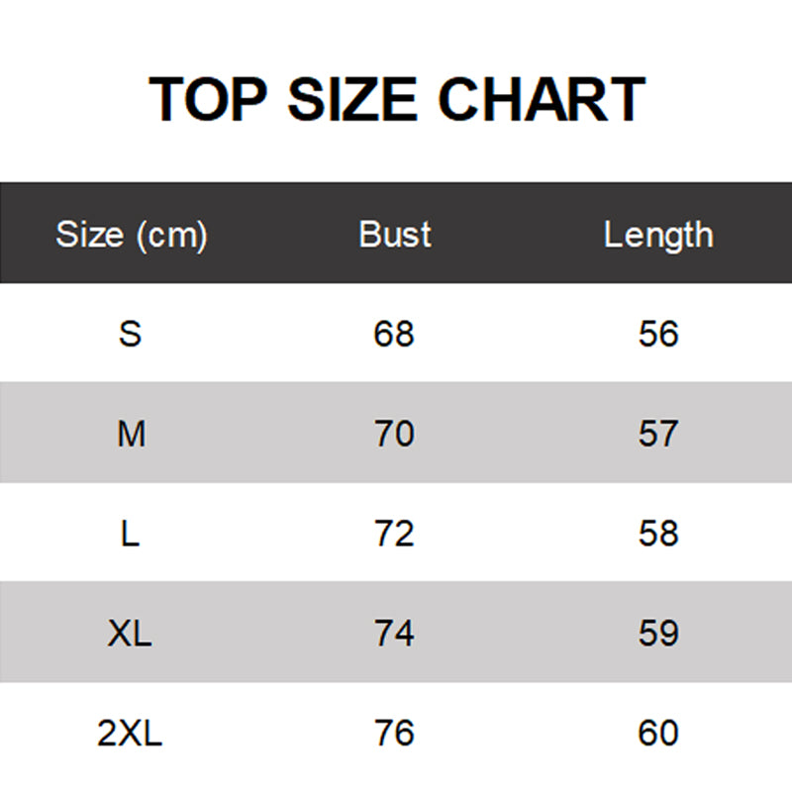Image resolution: width=792 pixels, height=792 pixels.
Task: Click the L size label
Action: click(x=131, y=534)
